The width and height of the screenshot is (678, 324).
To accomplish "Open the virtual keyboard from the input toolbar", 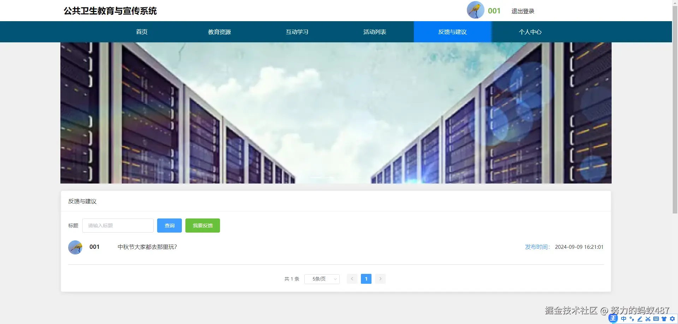I will pos(656,319).
